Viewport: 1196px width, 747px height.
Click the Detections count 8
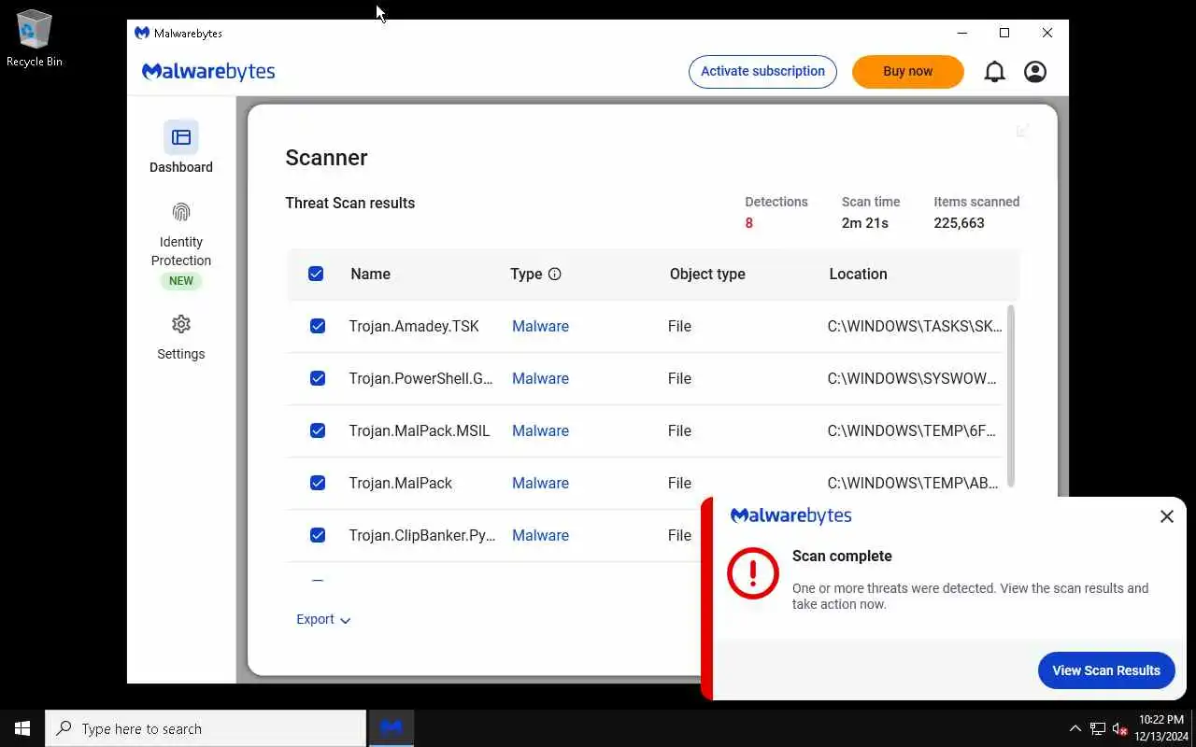(748, 223)
